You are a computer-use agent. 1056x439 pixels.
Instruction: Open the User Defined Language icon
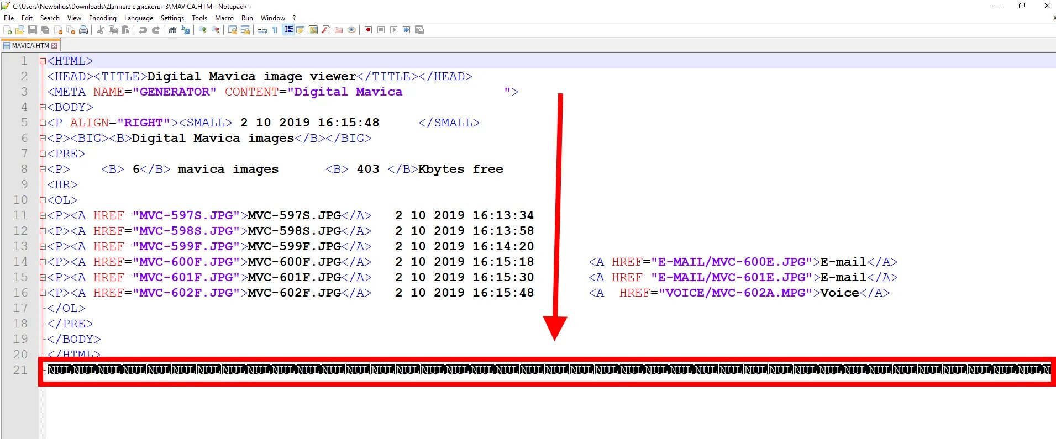pos(301,30)
